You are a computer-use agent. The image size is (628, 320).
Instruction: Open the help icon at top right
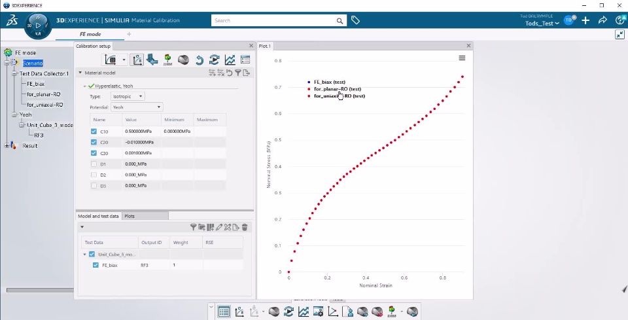pos(619,20)
